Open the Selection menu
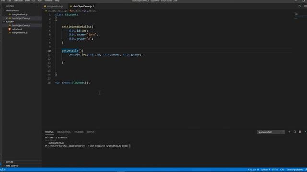 18,1
